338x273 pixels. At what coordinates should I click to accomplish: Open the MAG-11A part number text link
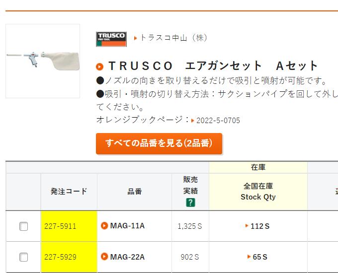[x=127, y=226]
